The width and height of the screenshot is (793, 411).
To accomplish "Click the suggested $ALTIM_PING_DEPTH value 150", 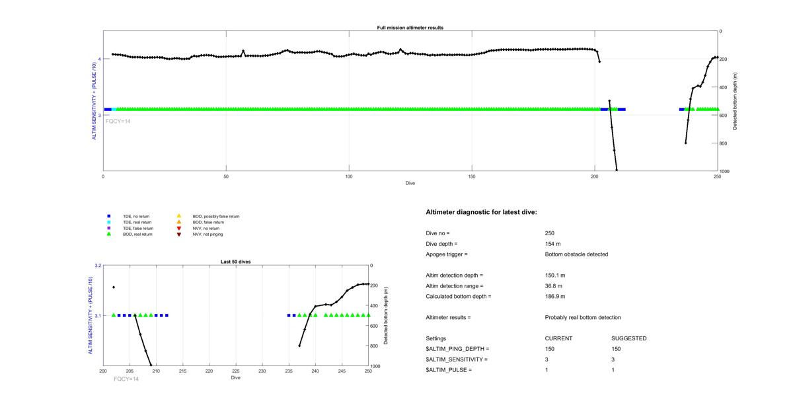I will point(617,349).
